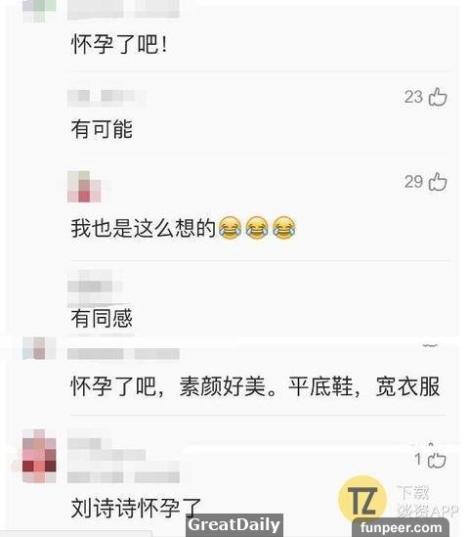
Task: Tap the first laughing-crying emoji
Action: pos(230,227)
